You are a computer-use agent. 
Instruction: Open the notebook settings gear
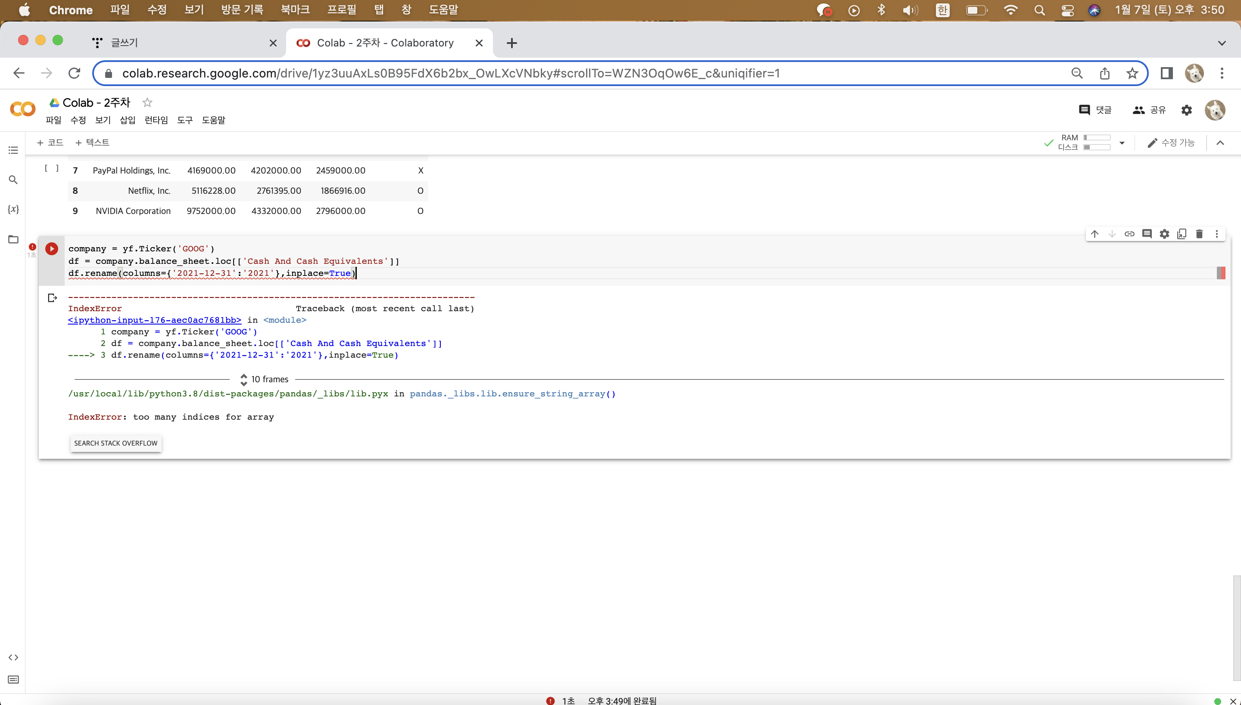[1186, 110]
